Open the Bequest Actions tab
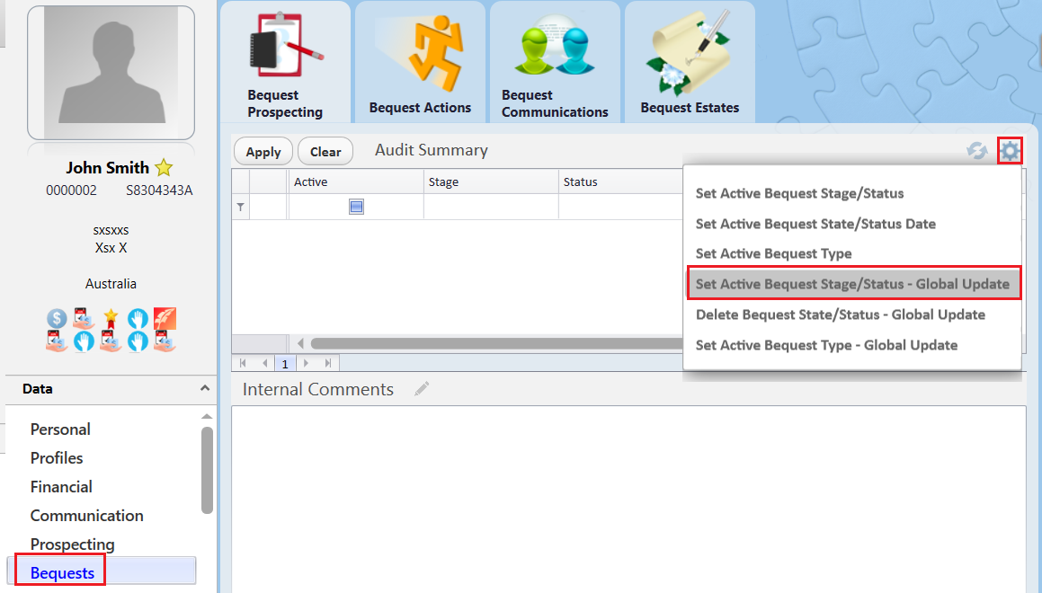 point(420,63)
